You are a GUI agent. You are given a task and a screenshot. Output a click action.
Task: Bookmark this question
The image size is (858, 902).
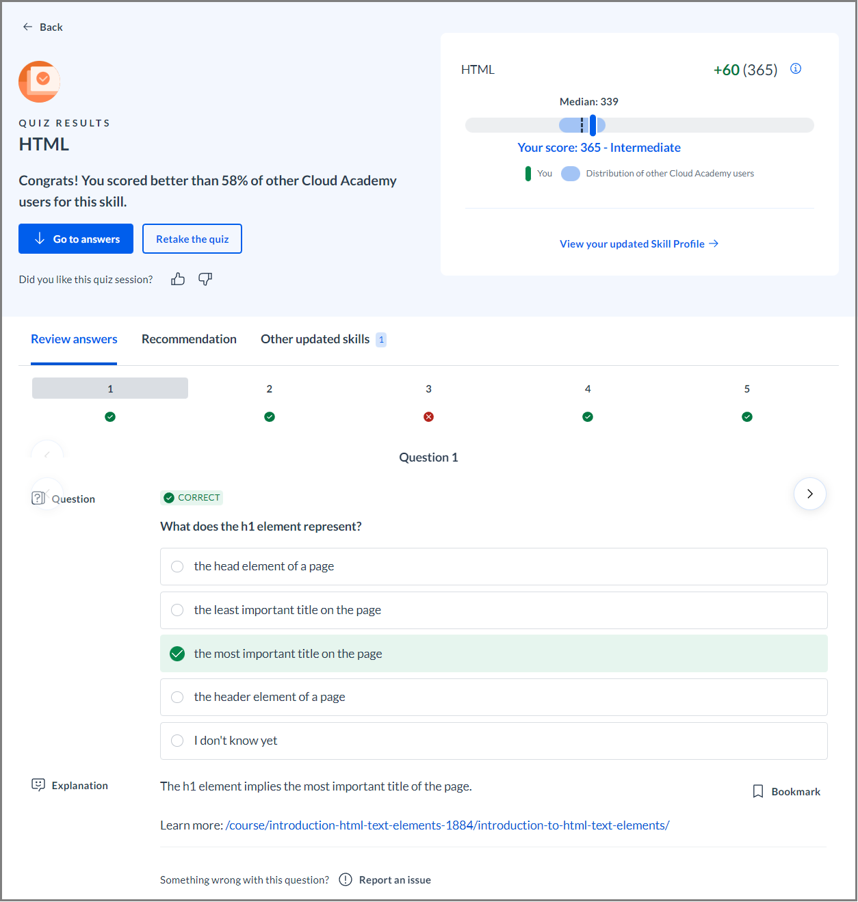point(786,791)
